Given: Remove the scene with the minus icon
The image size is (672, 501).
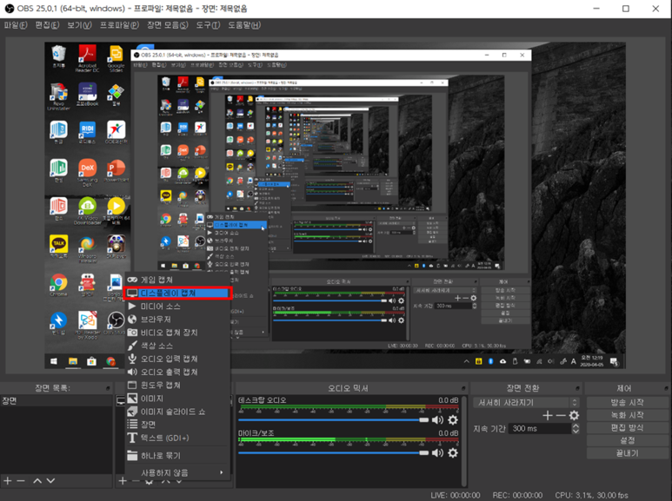Looking at the screenshot, I should (x=21, y=480).
